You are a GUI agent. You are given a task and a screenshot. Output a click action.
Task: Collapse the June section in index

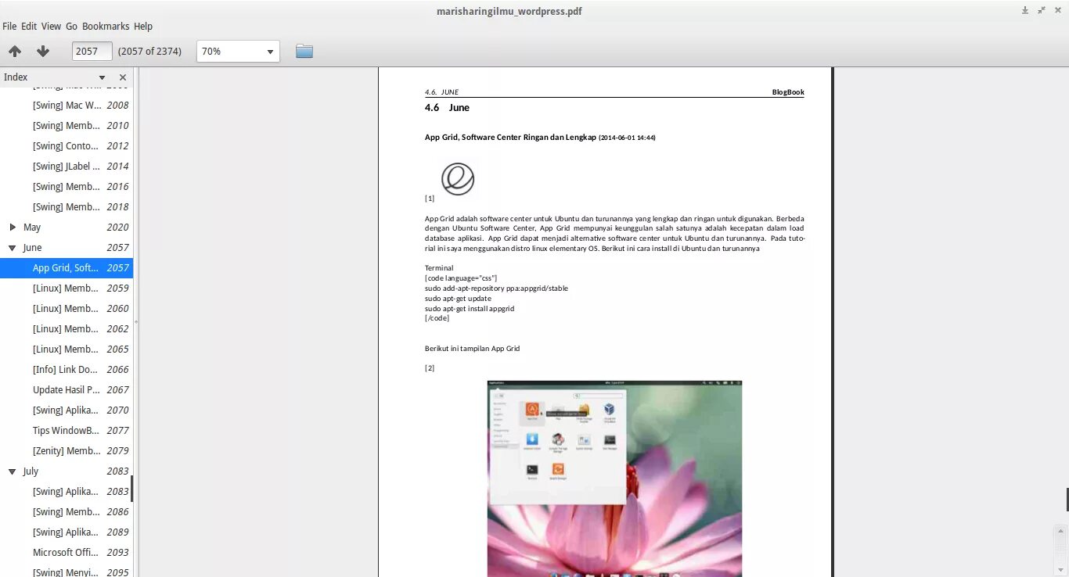pyautogui.click(x=13, y=248)
